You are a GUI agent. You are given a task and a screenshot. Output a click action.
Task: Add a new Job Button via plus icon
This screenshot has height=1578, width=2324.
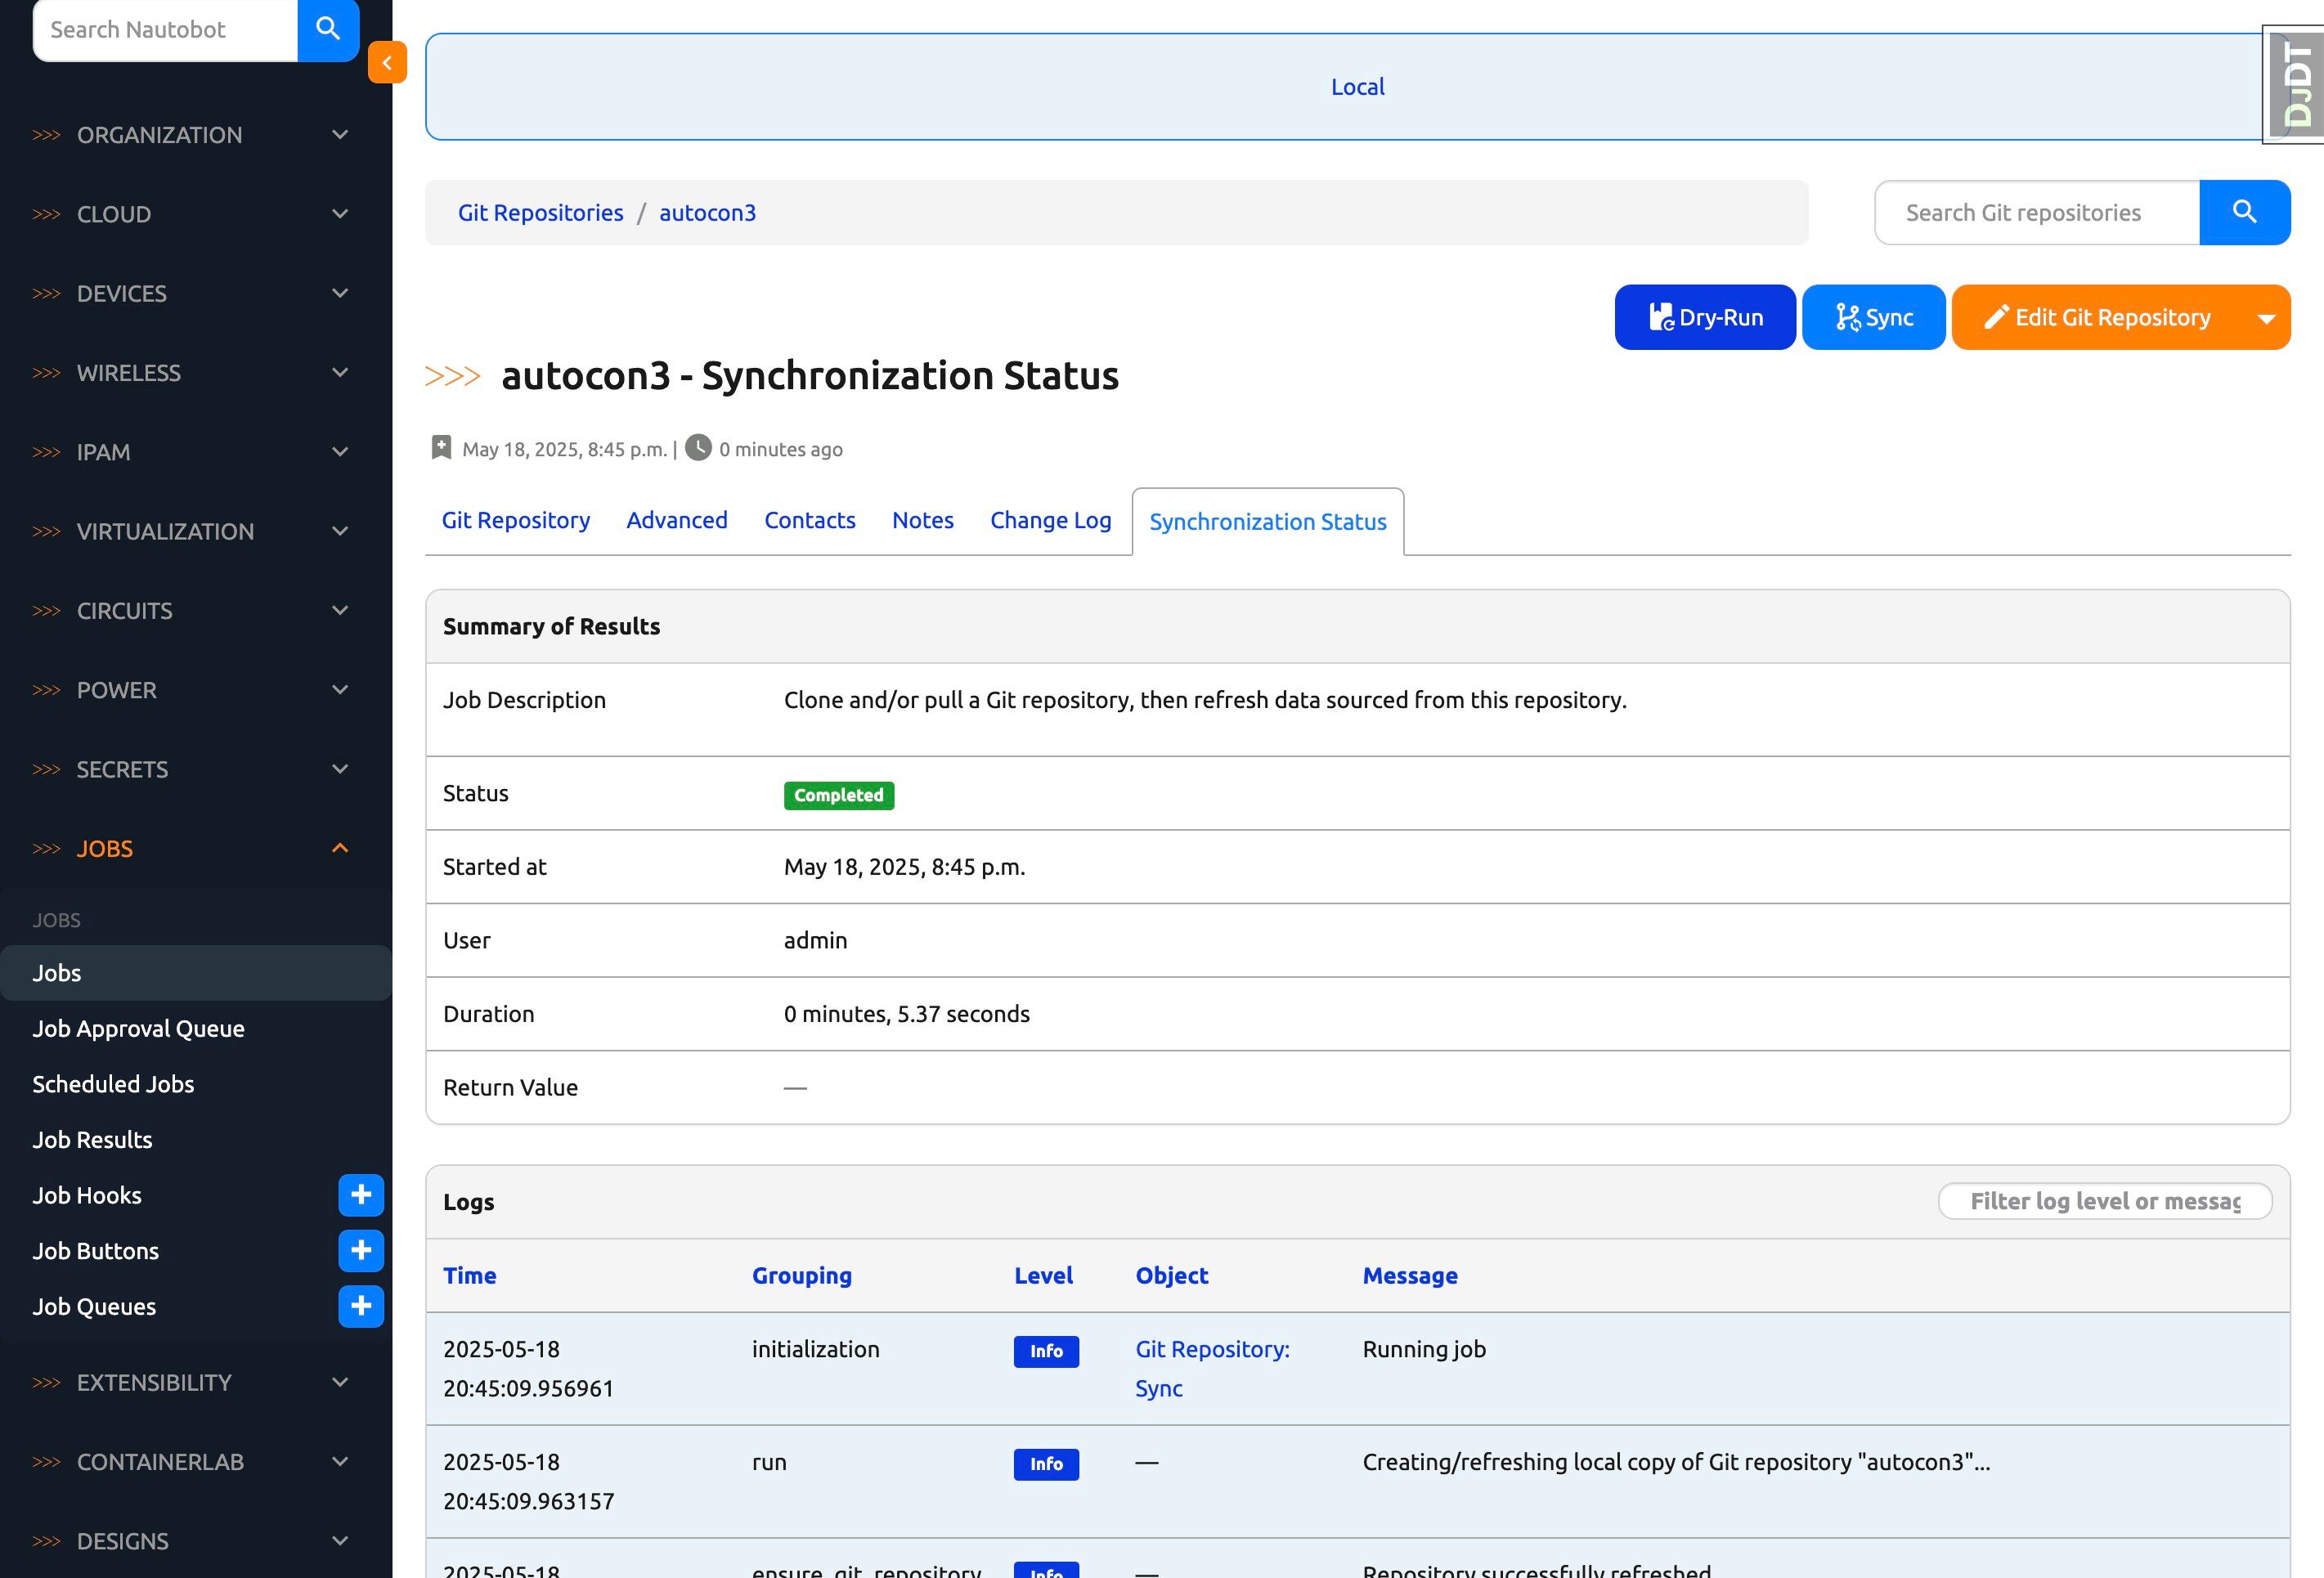point(361,1250)
